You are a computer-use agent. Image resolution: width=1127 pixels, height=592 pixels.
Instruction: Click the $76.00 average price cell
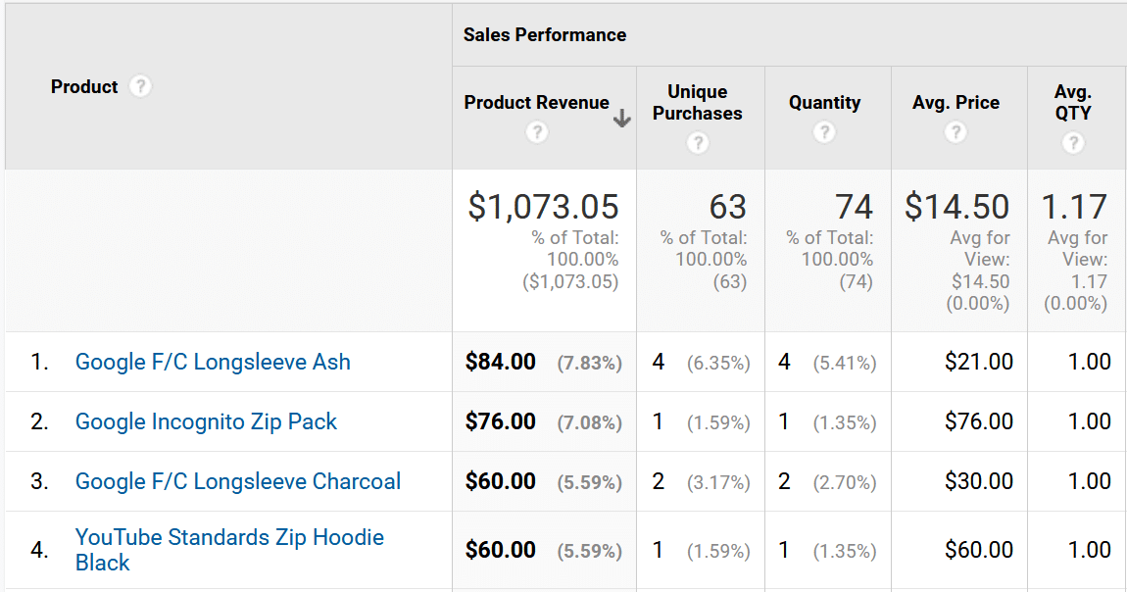tap(979, 421)
